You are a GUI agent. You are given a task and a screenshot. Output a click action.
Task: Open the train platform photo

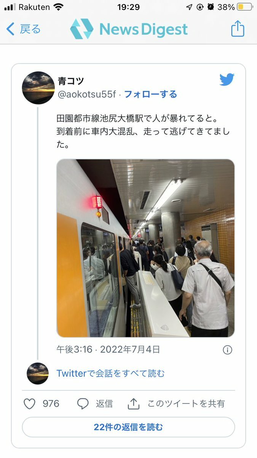coord(145,248)
